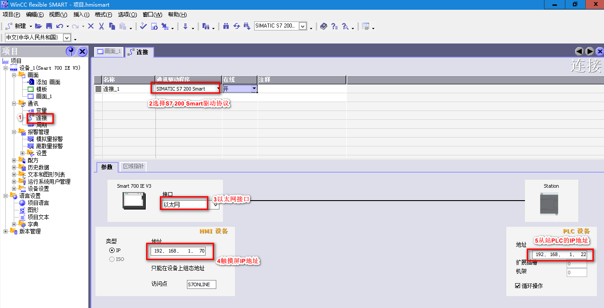Open the 在线 online dropdown showing 开
Viewport: 604px width, 308px height.
[254, 89]
